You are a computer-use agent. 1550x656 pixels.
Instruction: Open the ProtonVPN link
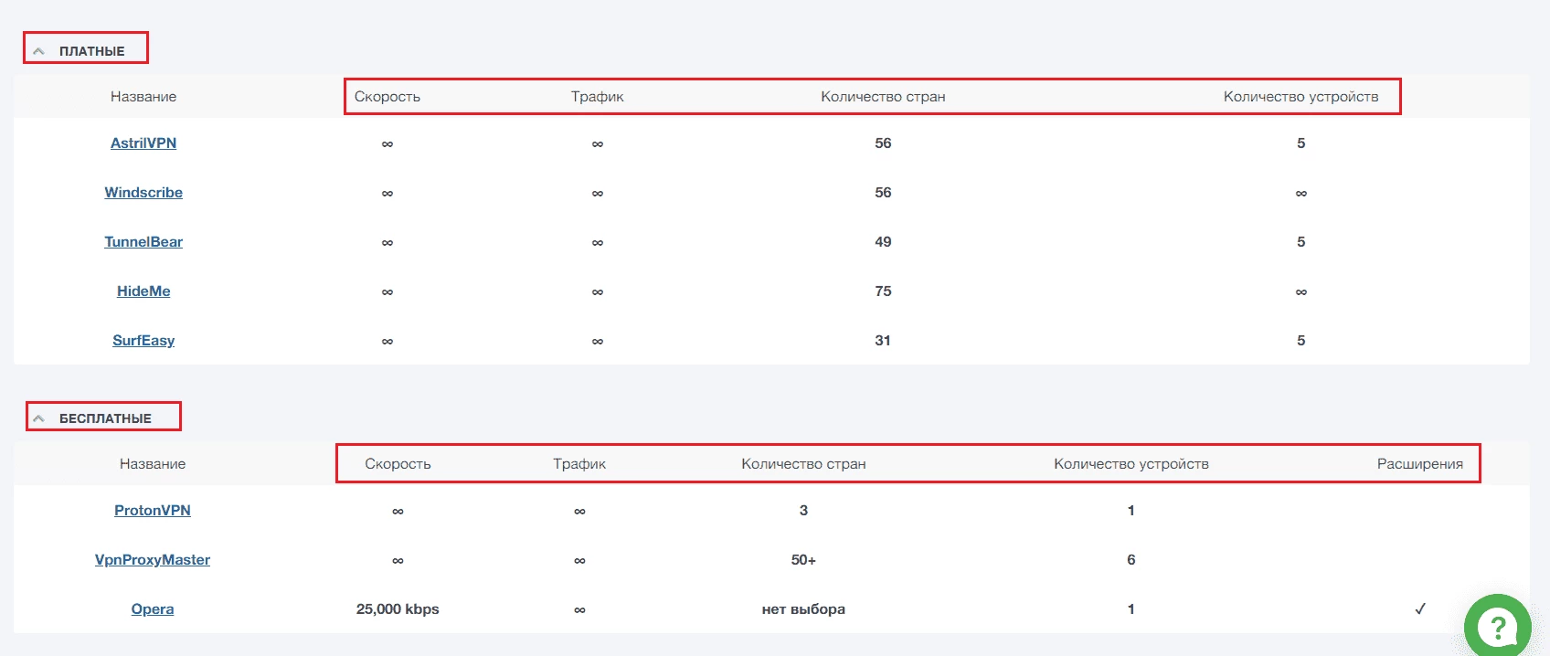point(153,511)
